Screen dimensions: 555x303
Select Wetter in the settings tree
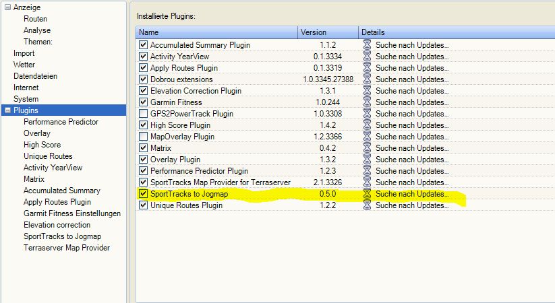point(24,65)
